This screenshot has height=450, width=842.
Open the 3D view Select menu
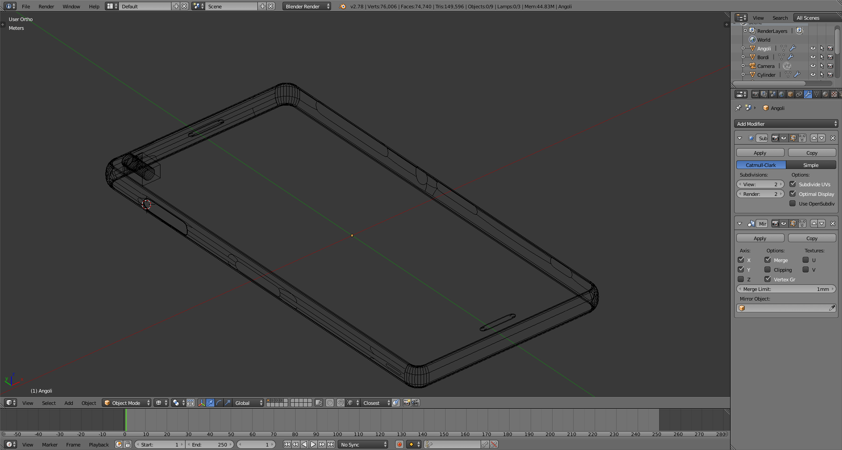click(x=49, y=403)
